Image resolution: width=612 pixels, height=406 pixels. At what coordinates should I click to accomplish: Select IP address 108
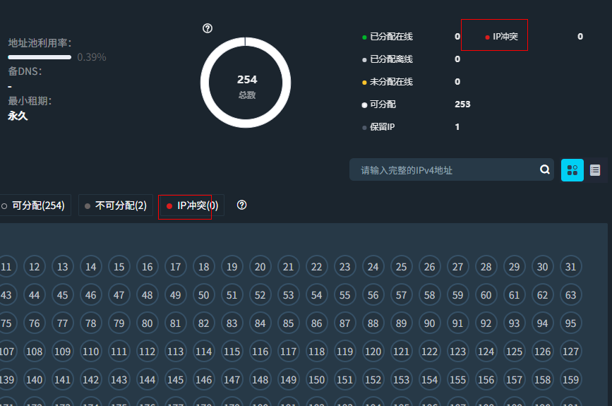point(35,352)
